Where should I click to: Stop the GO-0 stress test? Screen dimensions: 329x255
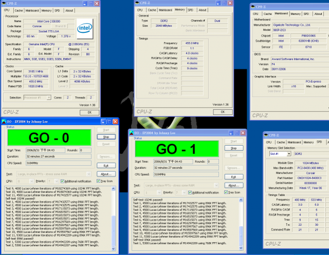click(x=106, y=137)
